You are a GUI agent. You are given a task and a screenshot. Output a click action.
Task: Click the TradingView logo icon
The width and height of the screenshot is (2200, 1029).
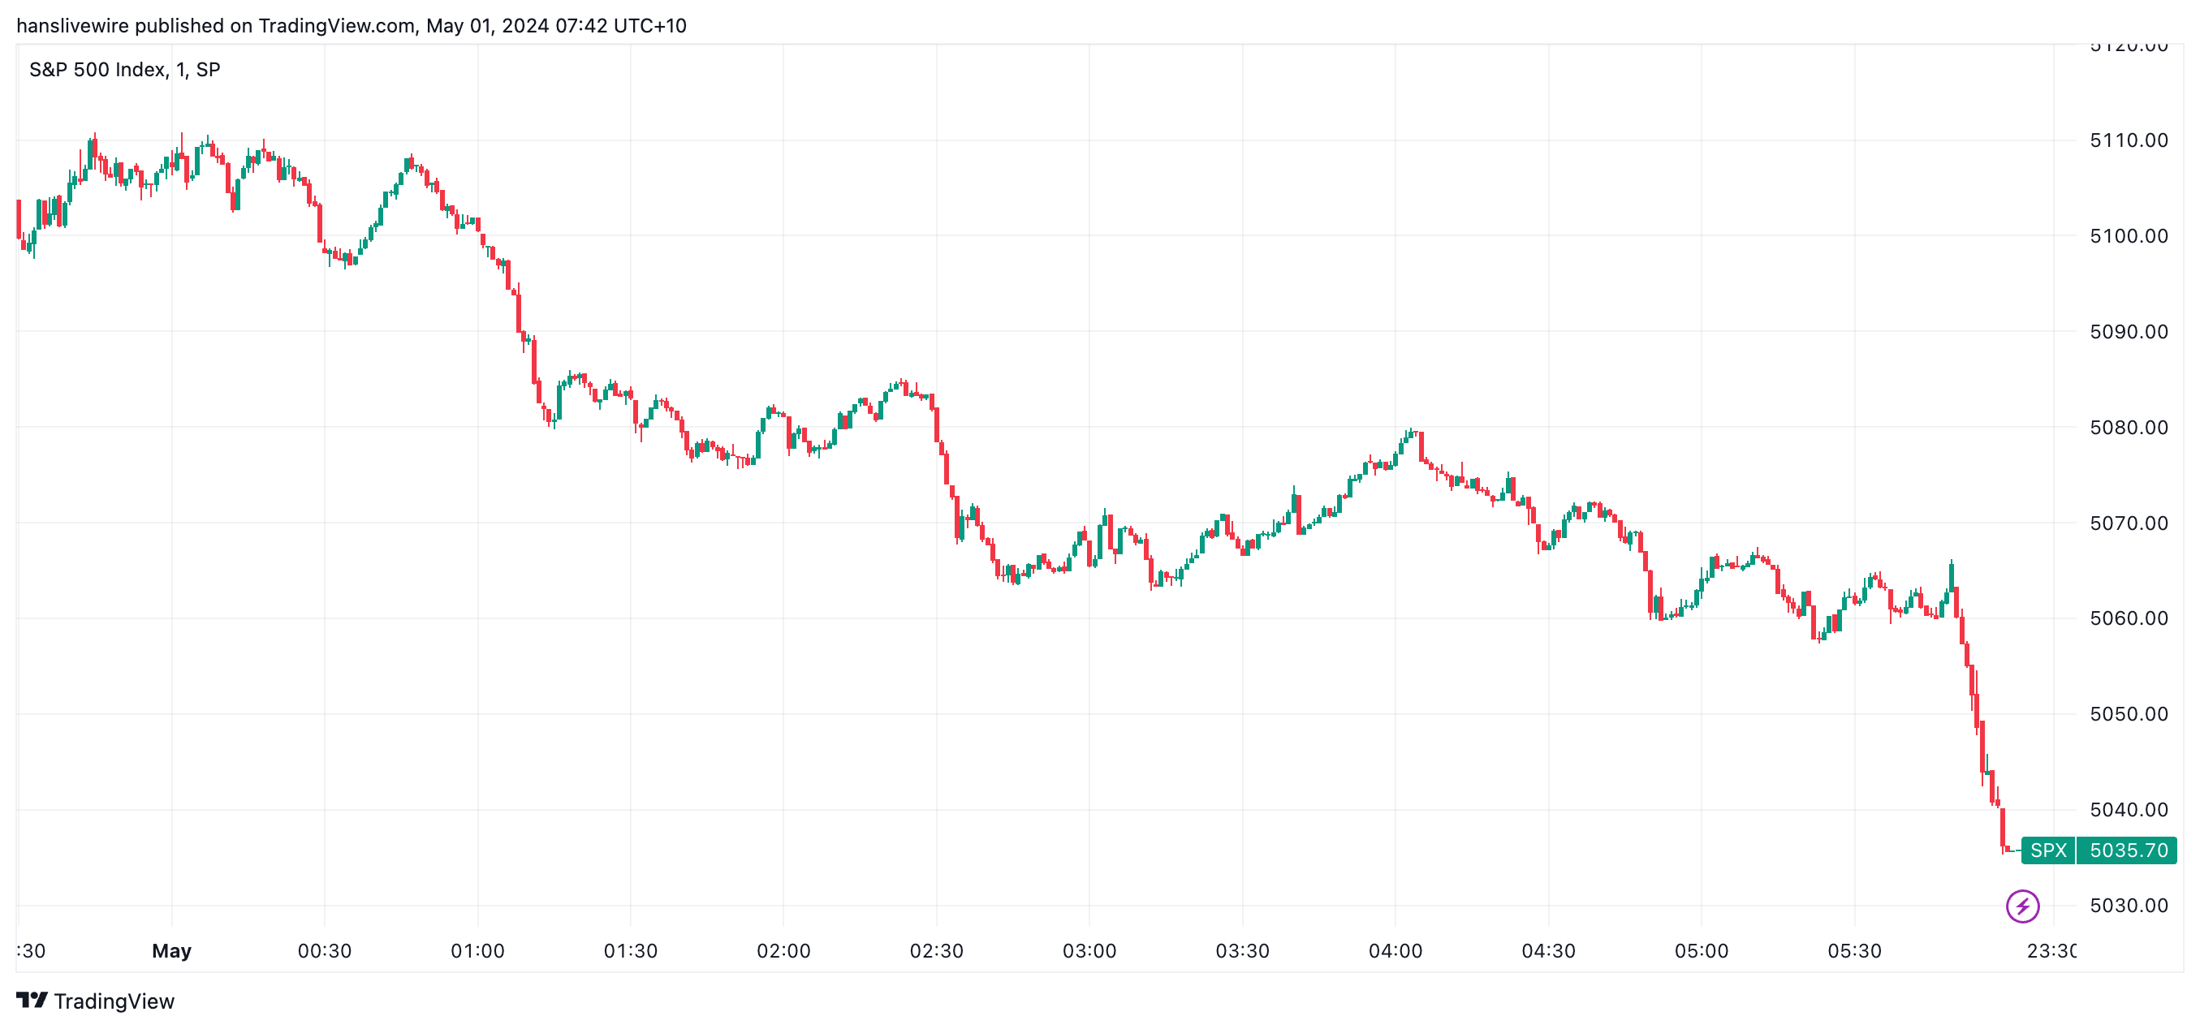click(x=32, y=1000)
